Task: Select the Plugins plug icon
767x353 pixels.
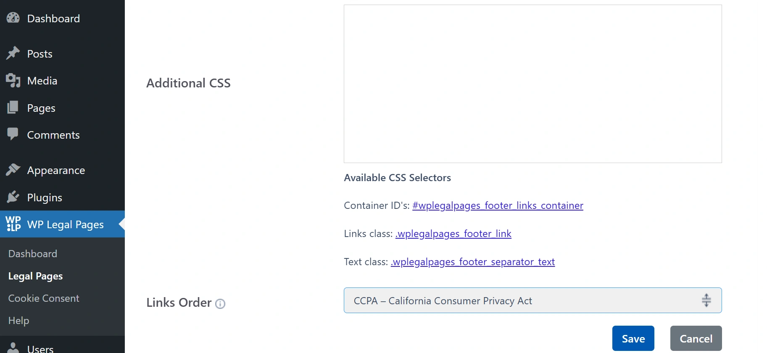Action: [x=13, y=197]
